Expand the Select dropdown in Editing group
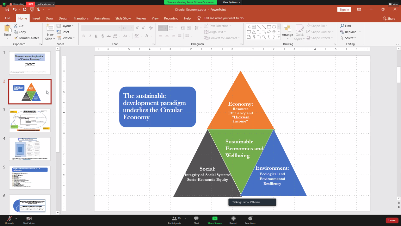This screenshot has width=401, height=226. (x=349, y=38)
